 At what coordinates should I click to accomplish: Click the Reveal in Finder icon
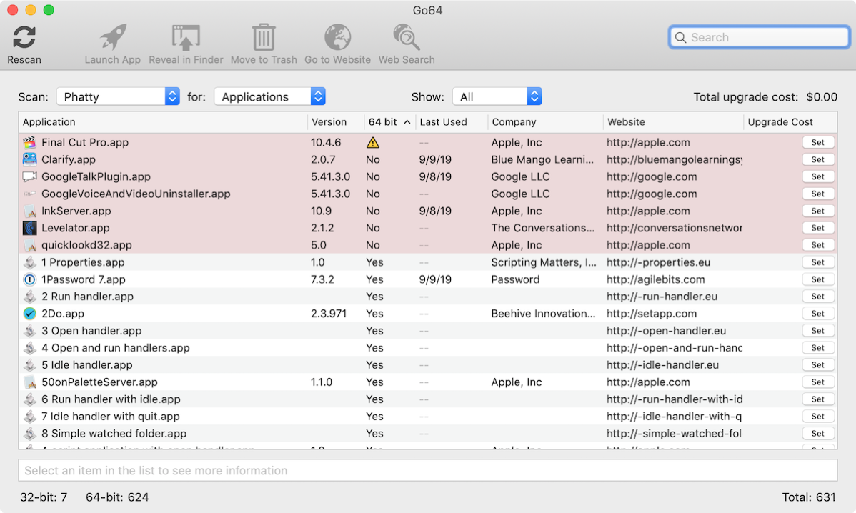pyautogui.click(x=186, y=37)
